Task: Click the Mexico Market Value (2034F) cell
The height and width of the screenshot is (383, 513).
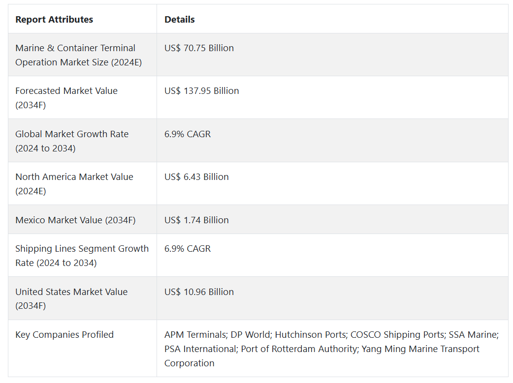Action: [x=75, y=220]
